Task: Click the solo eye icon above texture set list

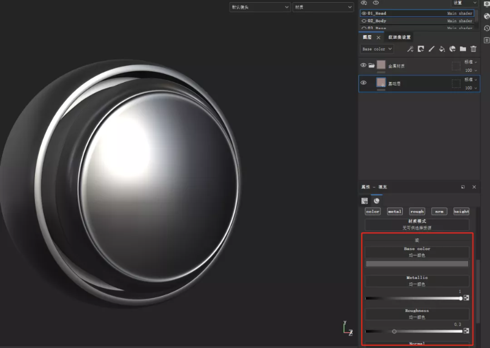Action: [376, 3]
